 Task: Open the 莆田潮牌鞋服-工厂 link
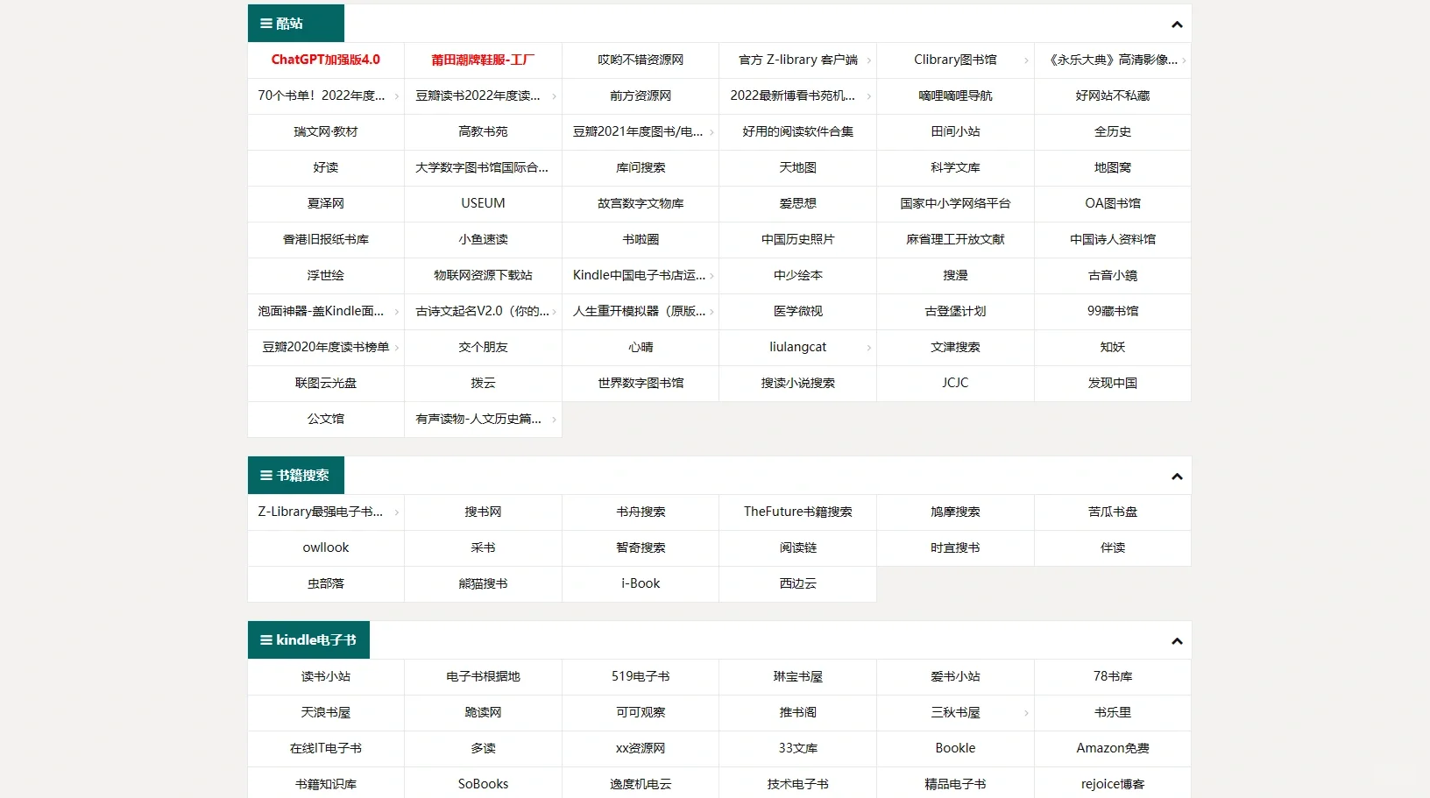(483, 60)
